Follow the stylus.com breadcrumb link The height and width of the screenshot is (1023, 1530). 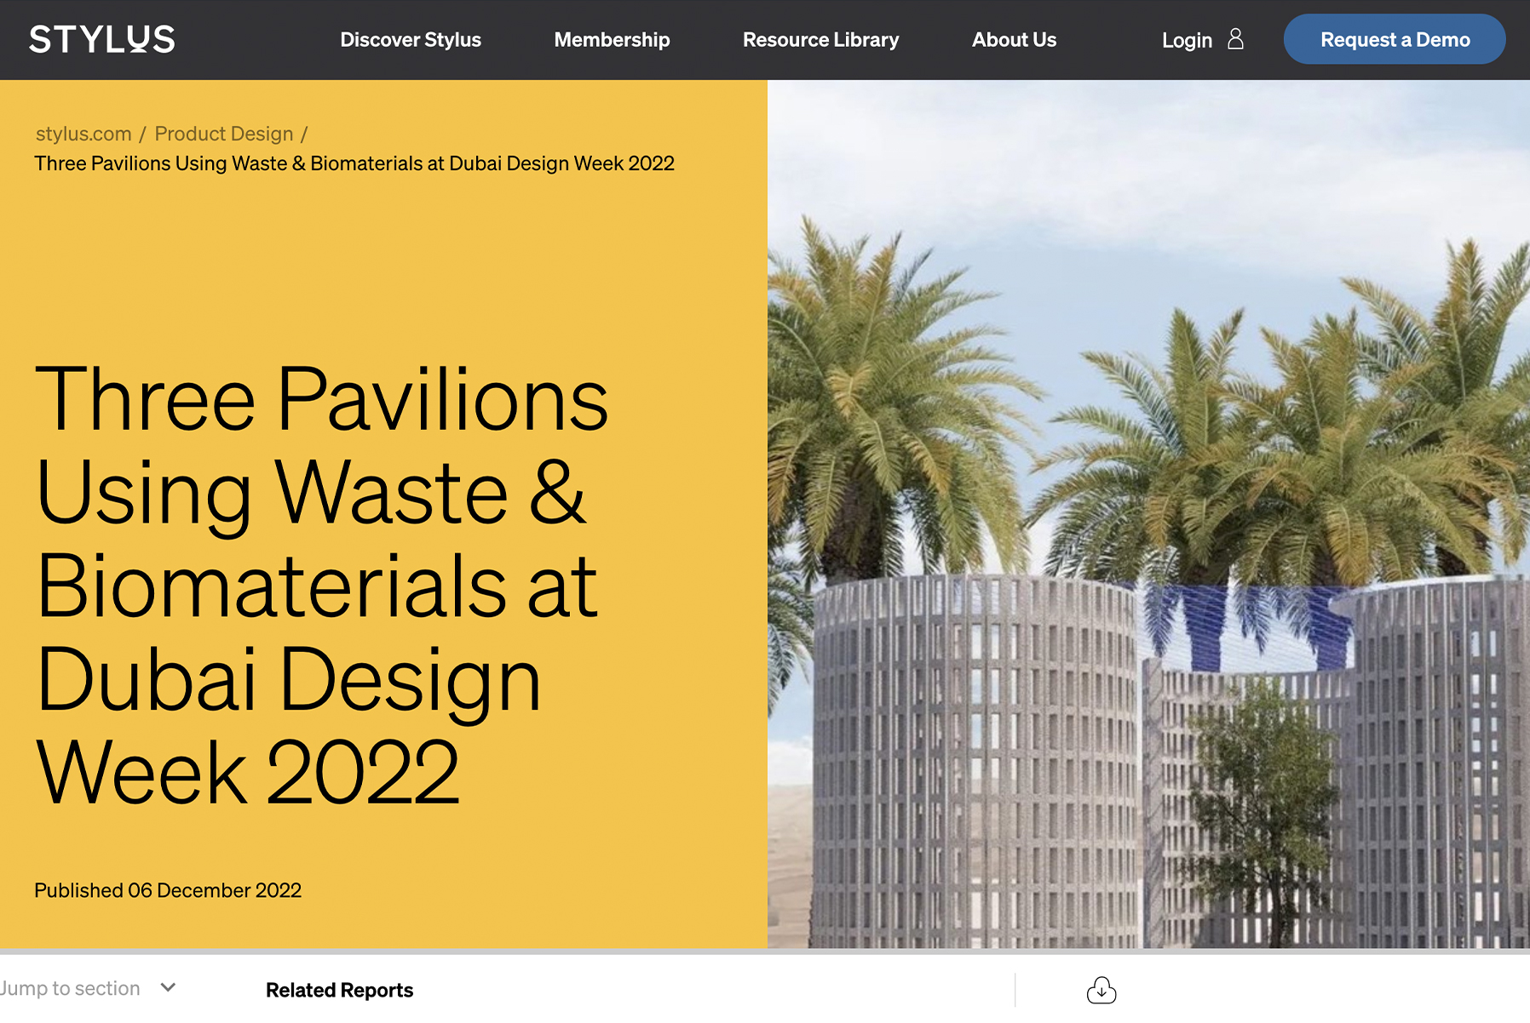(x=83, y=134)
